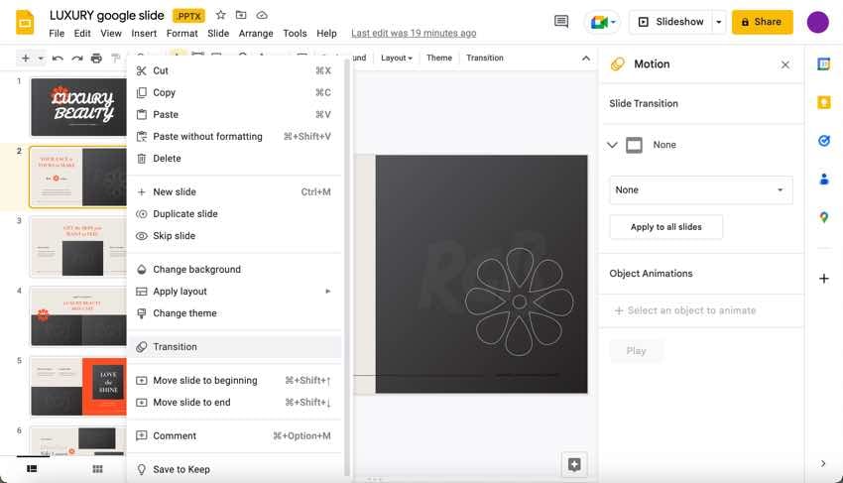This screenshot has width=843, height=483.
Task: Switch to filmstrip view of slides
Action: point(32,468)
